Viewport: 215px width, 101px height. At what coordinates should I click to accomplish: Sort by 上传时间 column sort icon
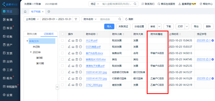pyautogui.click(x=180, y=34)
